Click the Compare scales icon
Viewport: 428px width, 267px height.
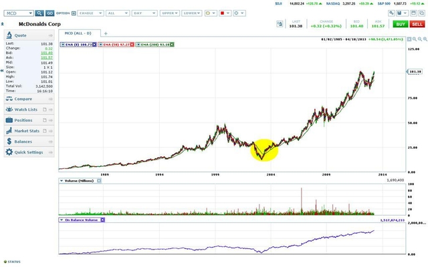9,99
